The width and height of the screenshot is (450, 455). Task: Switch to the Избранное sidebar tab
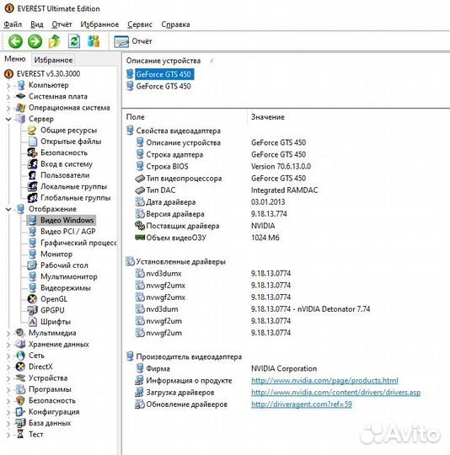click(53, 60)
